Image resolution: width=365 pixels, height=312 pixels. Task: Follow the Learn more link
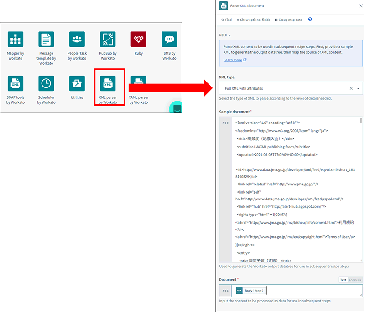235,60
